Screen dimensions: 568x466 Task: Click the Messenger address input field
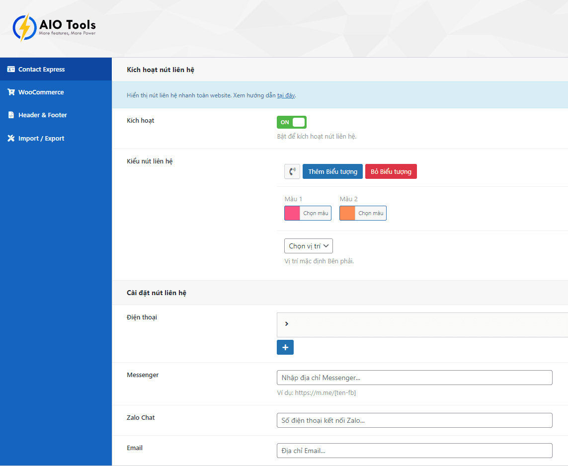pos(414,378)
